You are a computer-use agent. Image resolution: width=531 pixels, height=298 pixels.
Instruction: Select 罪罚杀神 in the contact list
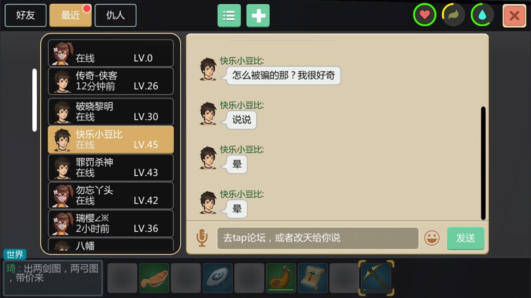pos(111,168)
